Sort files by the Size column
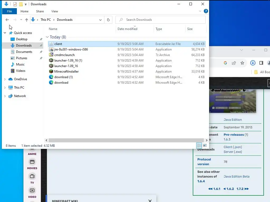 point(190,29)
